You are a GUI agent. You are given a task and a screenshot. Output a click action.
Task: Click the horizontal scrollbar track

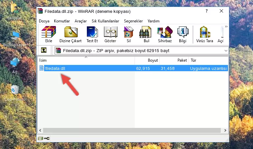click(132, 130)
